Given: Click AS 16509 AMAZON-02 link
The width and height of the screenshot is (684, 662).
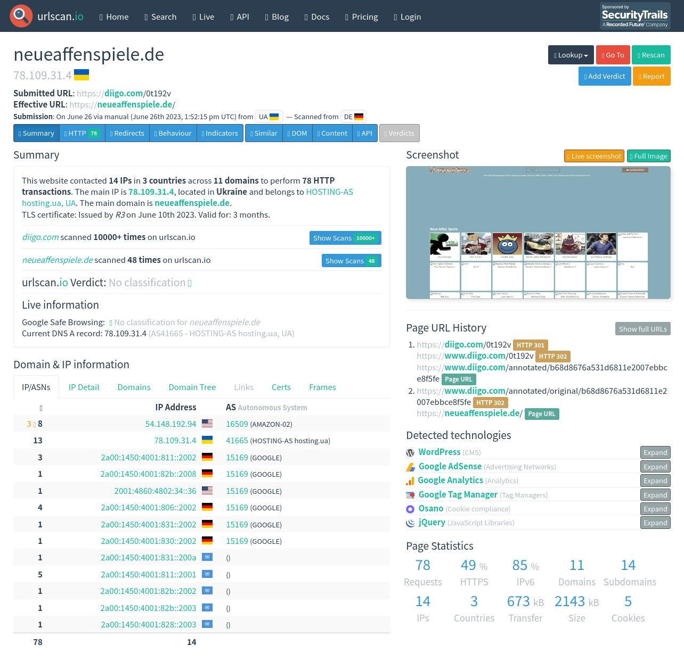Looking at the screenshot, I should coord(237,424).
